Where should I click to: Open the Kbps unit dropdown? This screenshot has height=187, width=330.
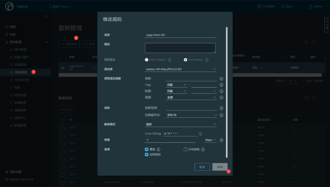pos(210,140)
